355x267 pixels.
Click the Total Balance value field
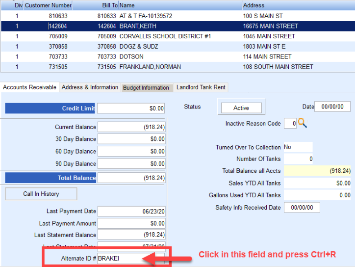pyautogui.click(x=131, y=178)
